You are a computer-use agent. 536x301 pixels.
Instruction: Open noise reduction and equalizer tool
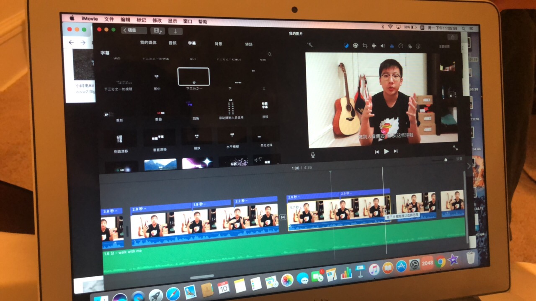pyautogui.click(x=392, y=46)
